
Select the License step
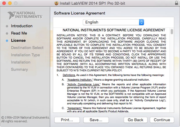(18, 41)
